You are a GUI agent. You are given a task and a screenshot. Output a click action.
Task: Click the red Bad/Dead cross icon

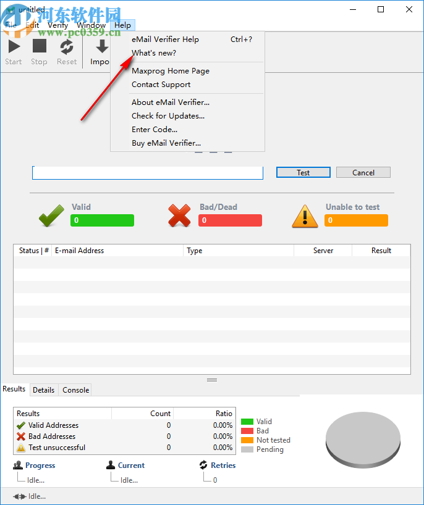tap(179, 215)
